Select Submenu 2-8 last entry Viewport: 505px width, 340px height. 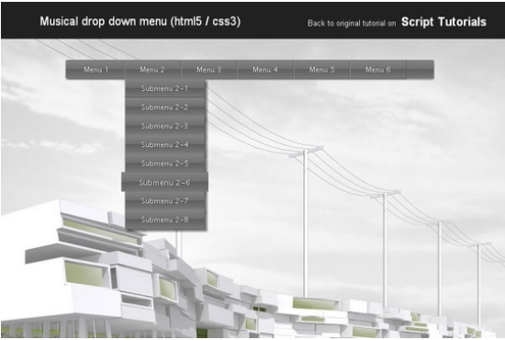(164, 220)
